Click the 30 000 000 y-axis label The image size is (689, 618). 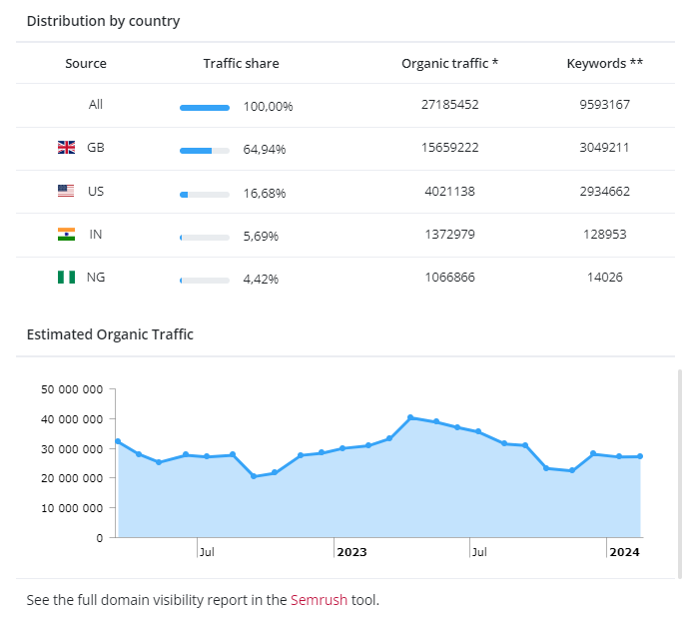click(72, 449)
